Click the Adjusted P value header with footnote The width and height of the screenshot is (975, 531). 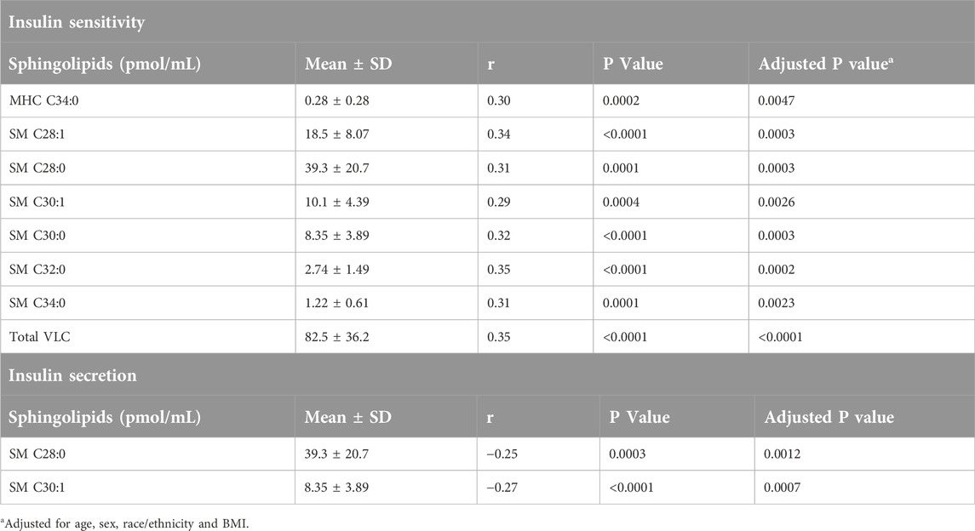pos(826,64)
